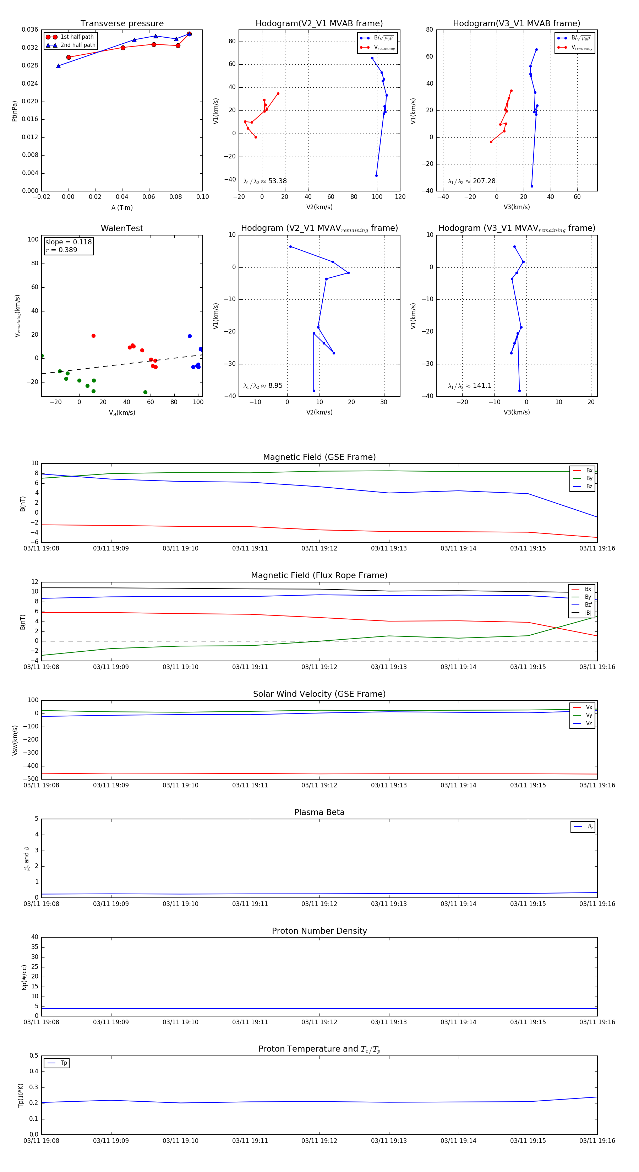Viewport: 639px width, 1172px height.
Task: Click 'Magnetic Field (Flux Rope Frame)' title
Action: point(319,576)
